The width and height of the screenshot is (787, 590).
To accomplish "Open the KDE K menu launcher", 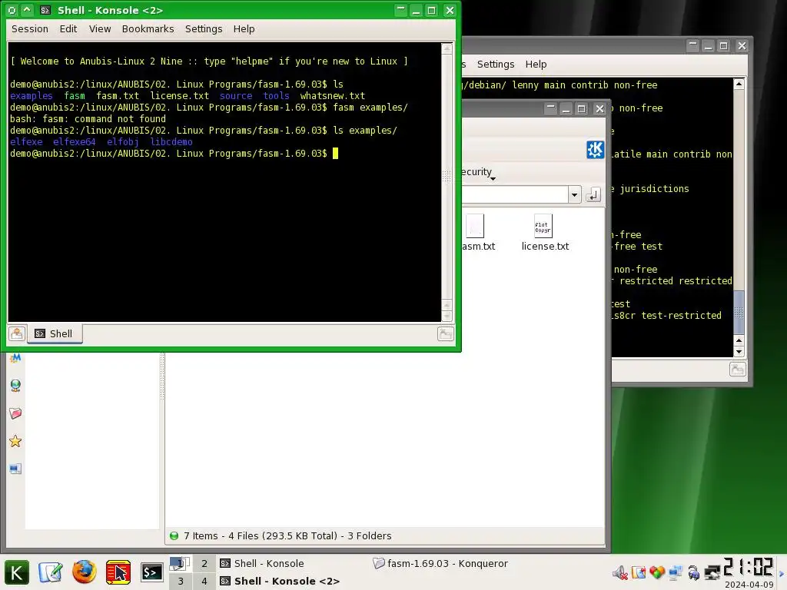I will [17, 572].
